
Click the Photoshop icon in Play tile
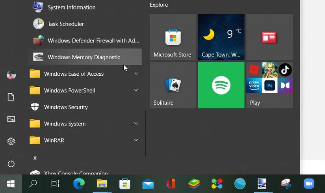[269, 85]
